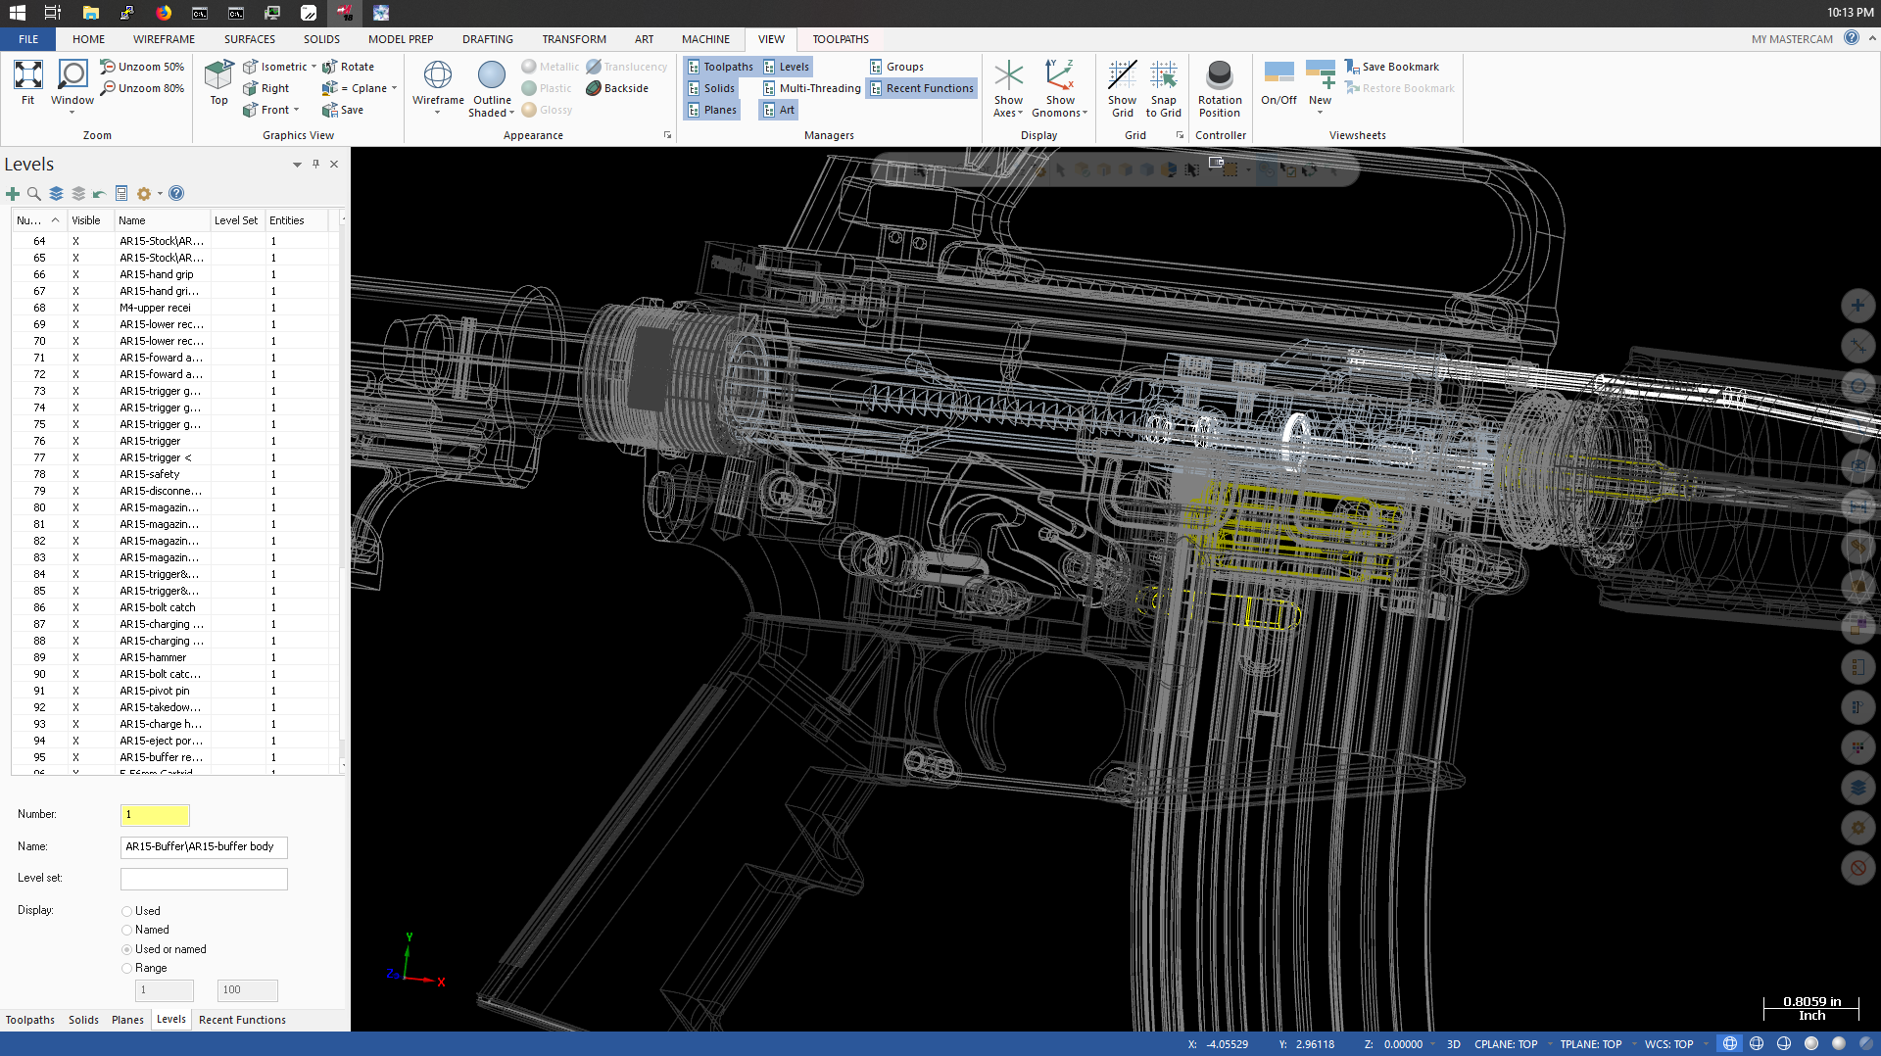1881x1056 pixels.
Task: Expand the Cplane dropdown arrow
Action: 394,88
